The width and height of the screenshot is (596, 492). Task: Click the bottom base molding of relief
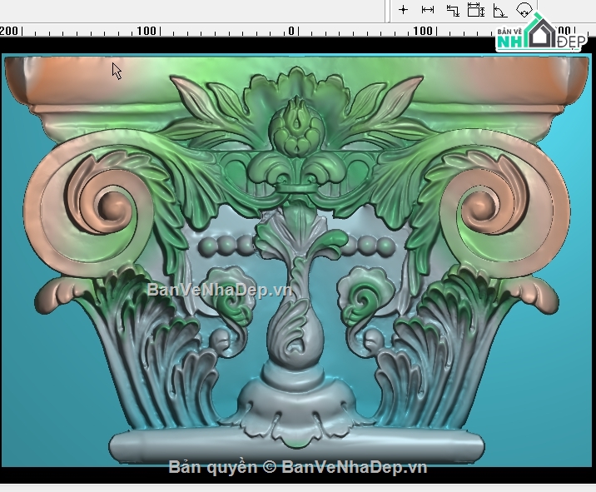point(296,445)
